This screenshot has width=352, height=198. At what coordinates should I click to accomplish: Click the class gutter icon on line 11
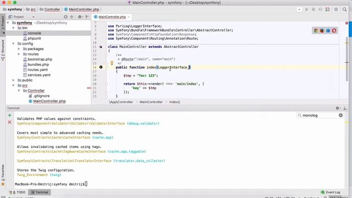click(101, 47)
